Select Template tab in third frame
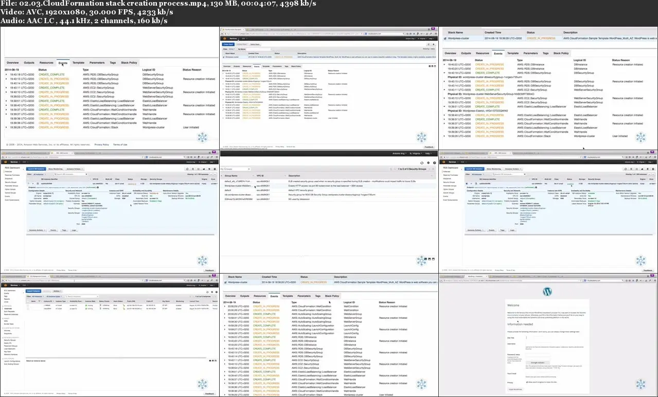Screen dimensions: 658x397 pos(513,53)
